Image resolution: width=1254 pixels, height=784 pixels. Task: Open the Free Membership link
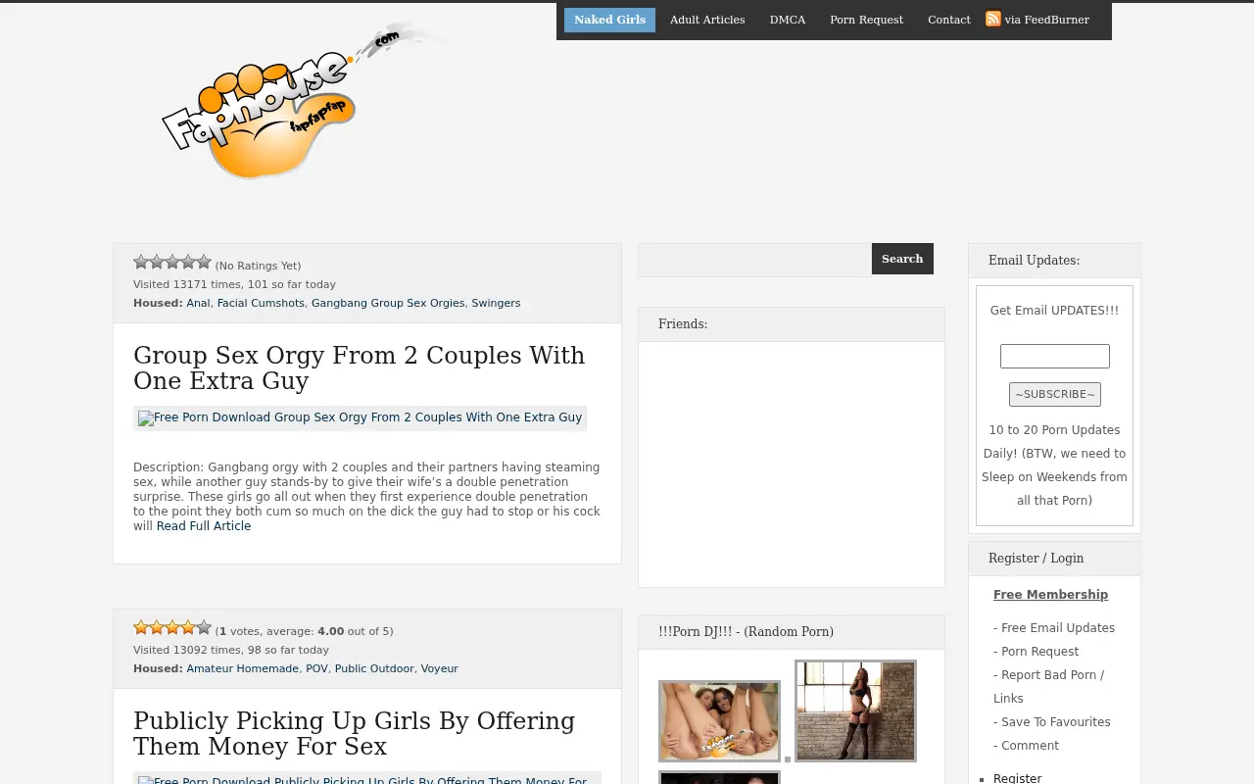coord(1050,595)
